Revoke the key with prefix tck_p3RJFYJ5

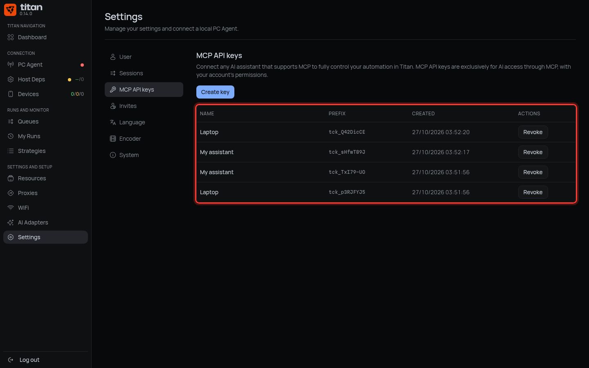(x=533, y=192)
